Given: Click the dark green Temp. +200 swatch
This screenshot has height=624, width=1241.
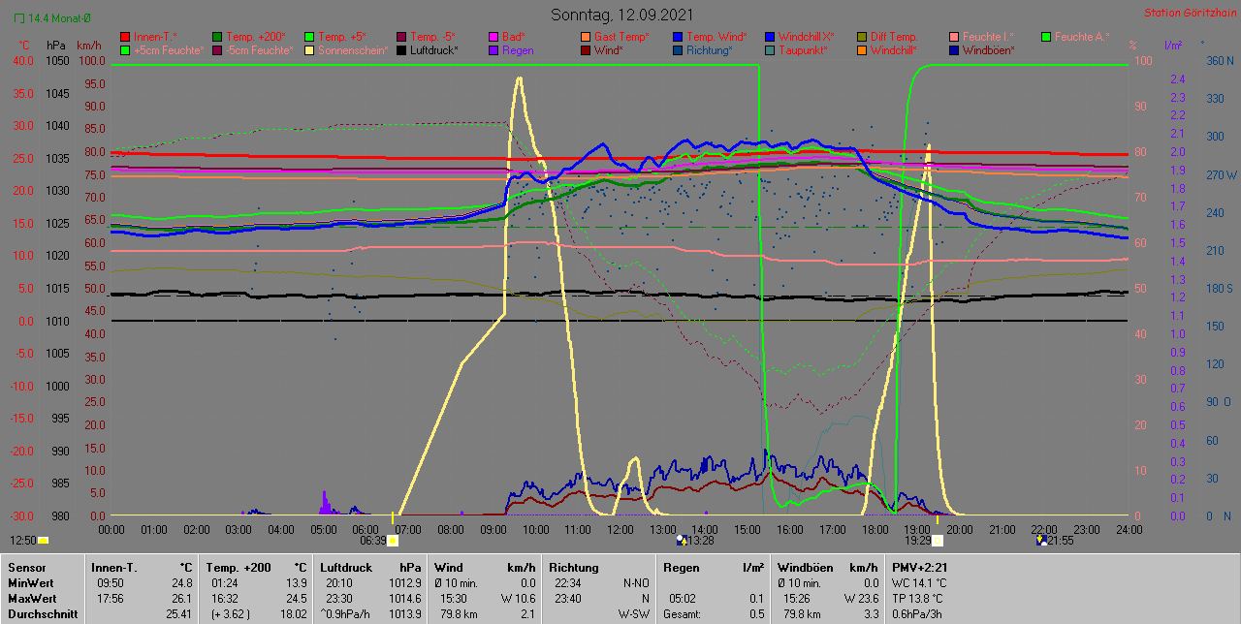Looking at the screenshot, I should click(217, 36).
